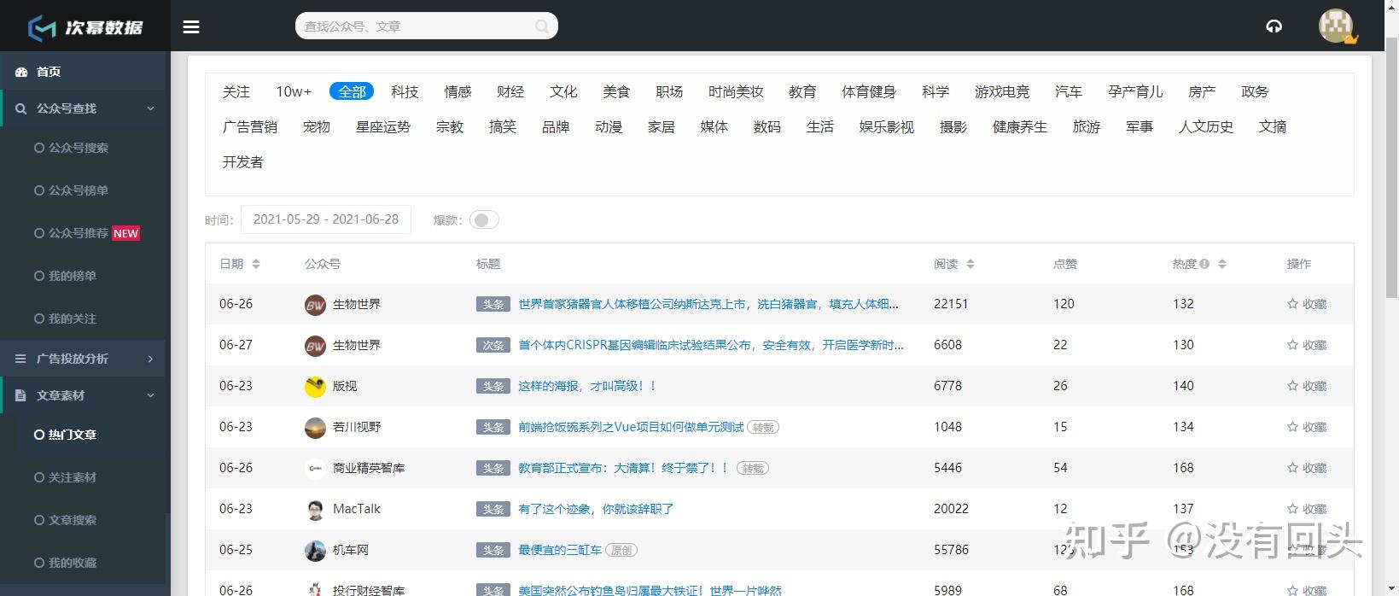Image resolution: width=1399 pixels, height=596 pixels.
Task: Open article 最便宜的三缸车
Action: pos(560,550)
